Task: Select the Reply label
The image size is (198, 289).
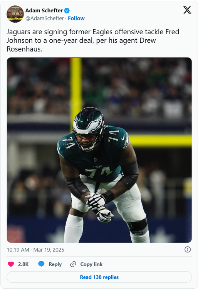Action: pos(55,264)
